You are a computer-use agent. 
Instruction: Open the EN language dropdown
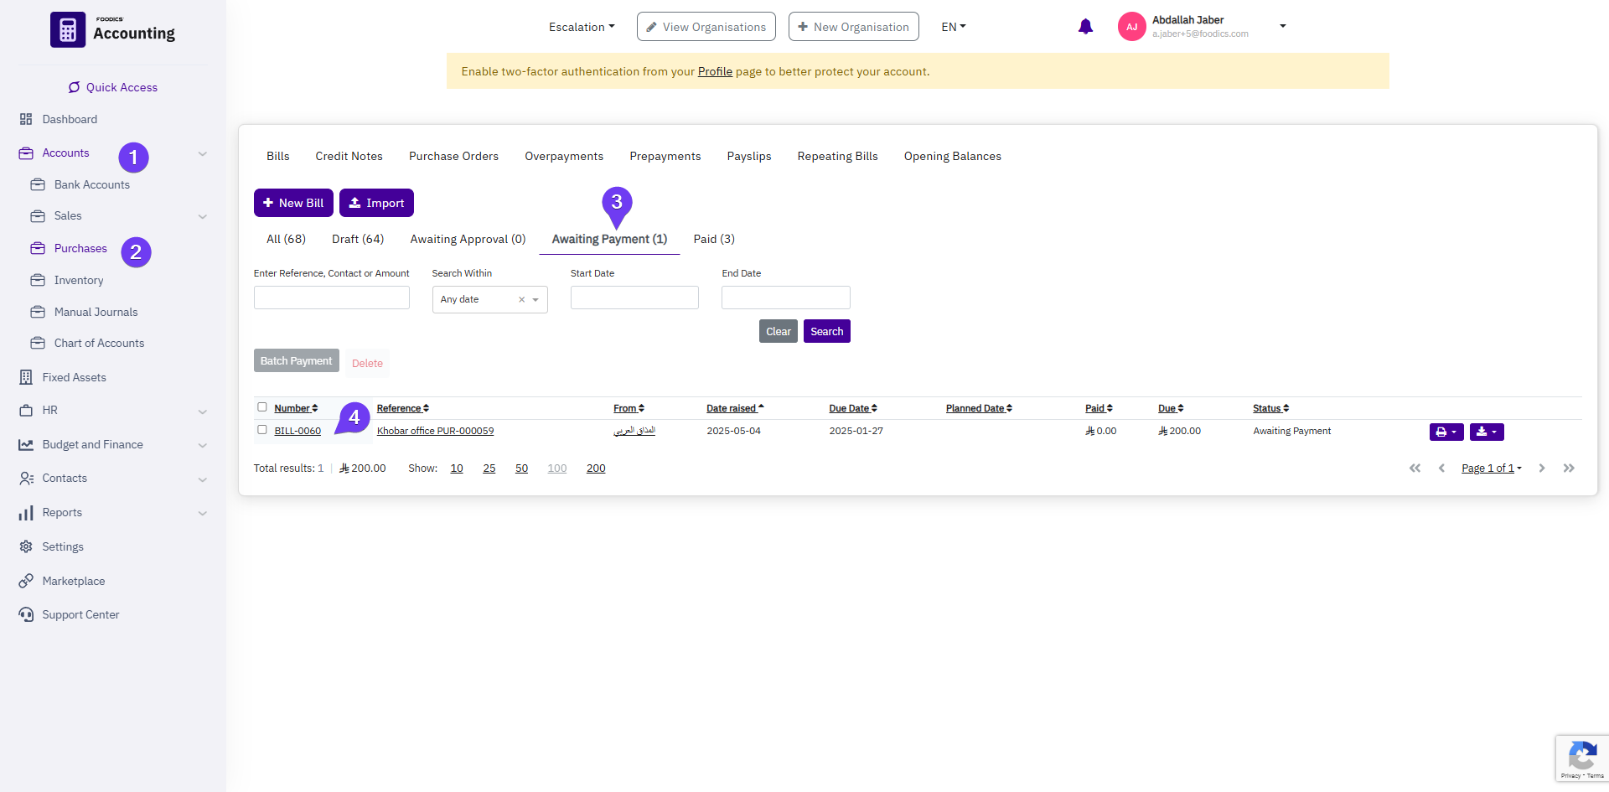pos(954,27)
